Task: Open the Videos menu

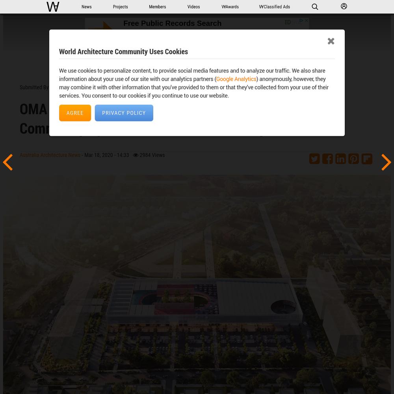Action: (193, 7)
